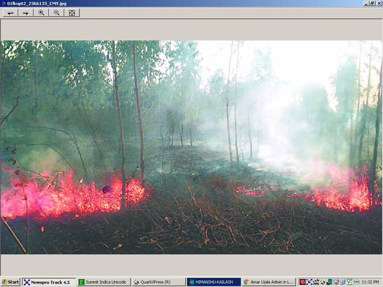Click the forest fire photo in viewer
The height and width of the screenshot is (287, 383).
tap(191, 147)
